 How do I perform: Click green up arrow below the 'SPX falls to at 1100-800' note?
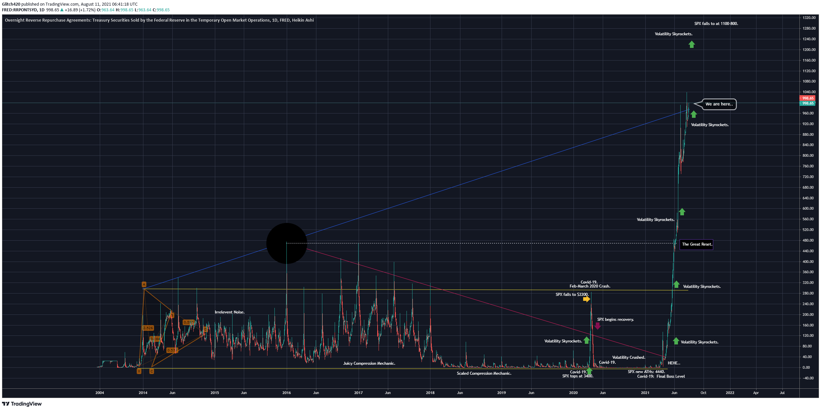[692, 44]
